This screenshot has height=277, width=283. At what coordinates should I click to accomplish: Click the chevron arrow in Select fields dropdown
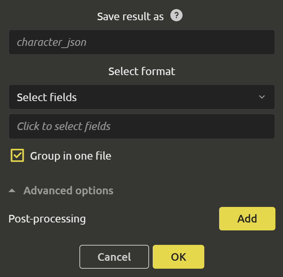point(262,97)
